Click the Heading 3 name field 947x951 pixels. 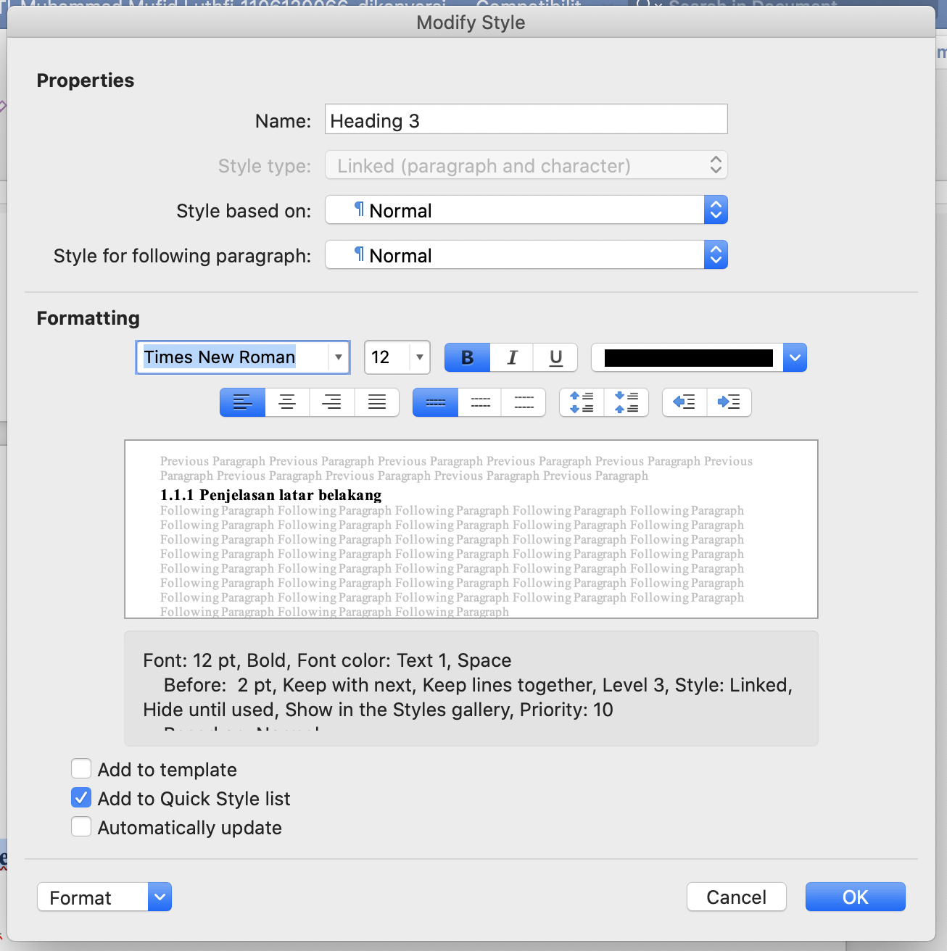point(525,120)
